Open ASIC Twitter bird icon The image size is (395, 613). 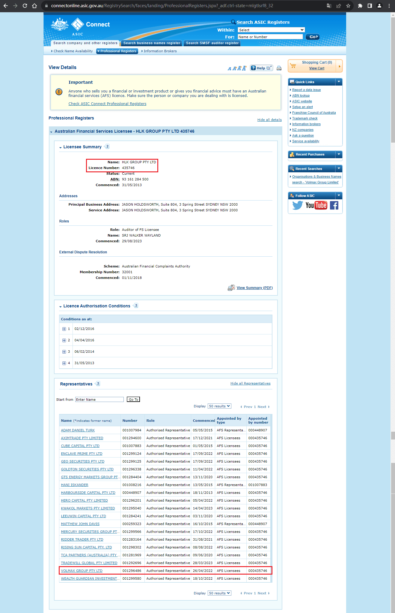coord(297,205)
